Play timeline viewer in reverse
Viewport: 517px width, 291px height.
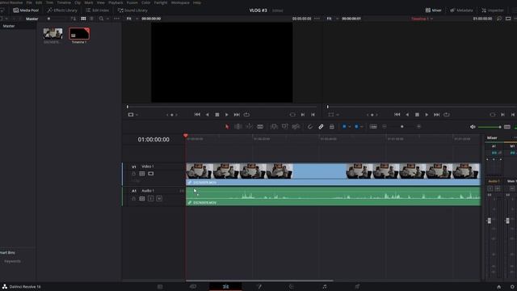click(x=407, y=115)
